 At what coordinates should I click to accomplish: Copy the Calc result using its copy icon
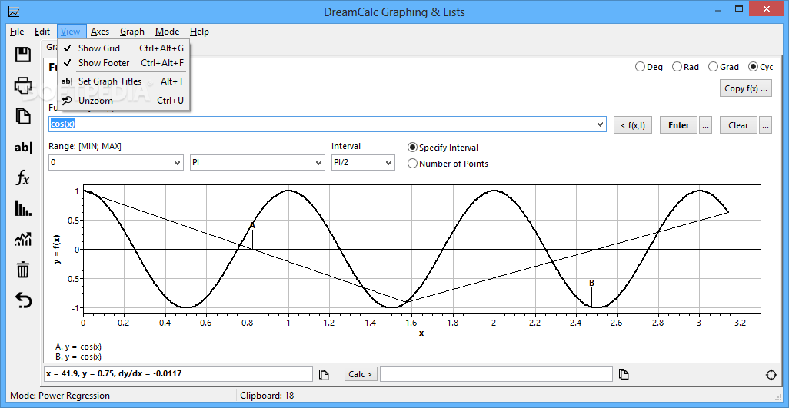pyautogui.click(x=624, y=374)
